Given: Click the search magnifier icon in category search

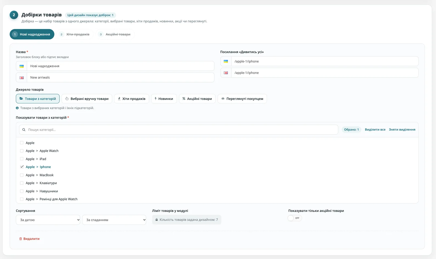Looking at the screenshot, I should [24, 130].
